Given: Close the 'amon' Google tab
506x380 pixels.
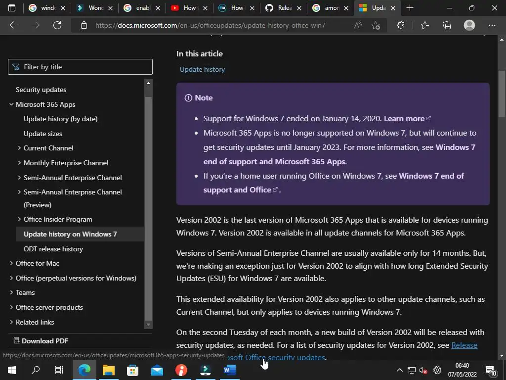Looking at the screenshot, I should 346,8.
